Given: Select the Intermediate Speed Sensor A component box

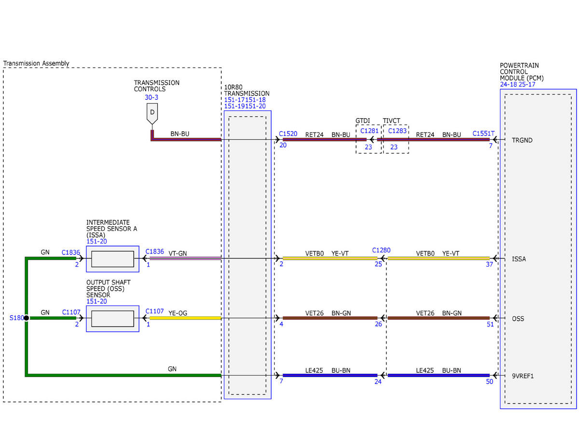Looking at the screenshot, I should coord(112,259).
